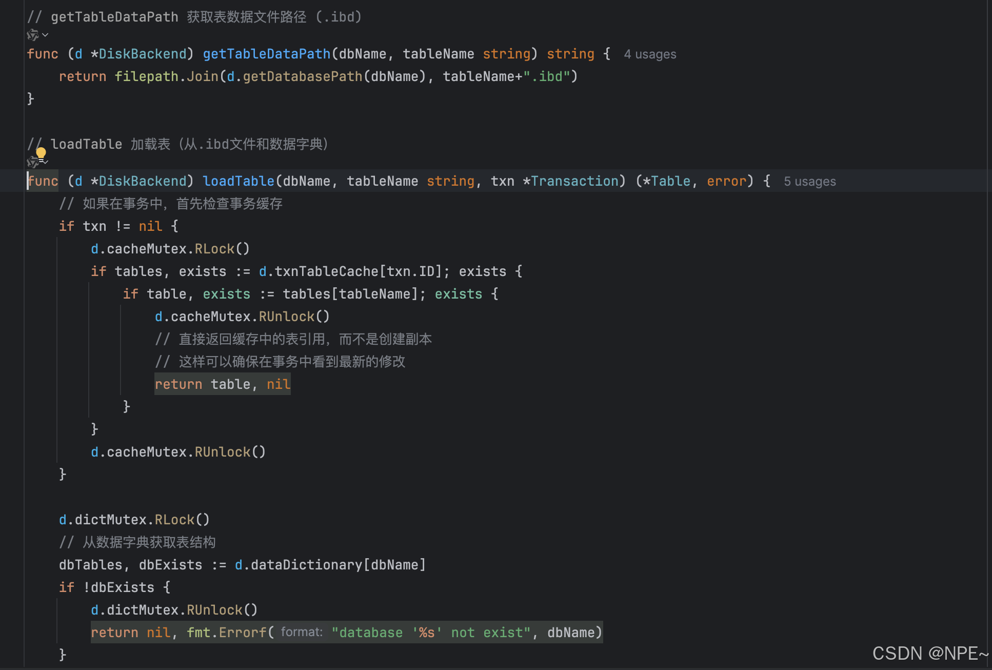Open the '5 usages' inlay hint
The image size is (992, 670).
[x=809, y=182]
